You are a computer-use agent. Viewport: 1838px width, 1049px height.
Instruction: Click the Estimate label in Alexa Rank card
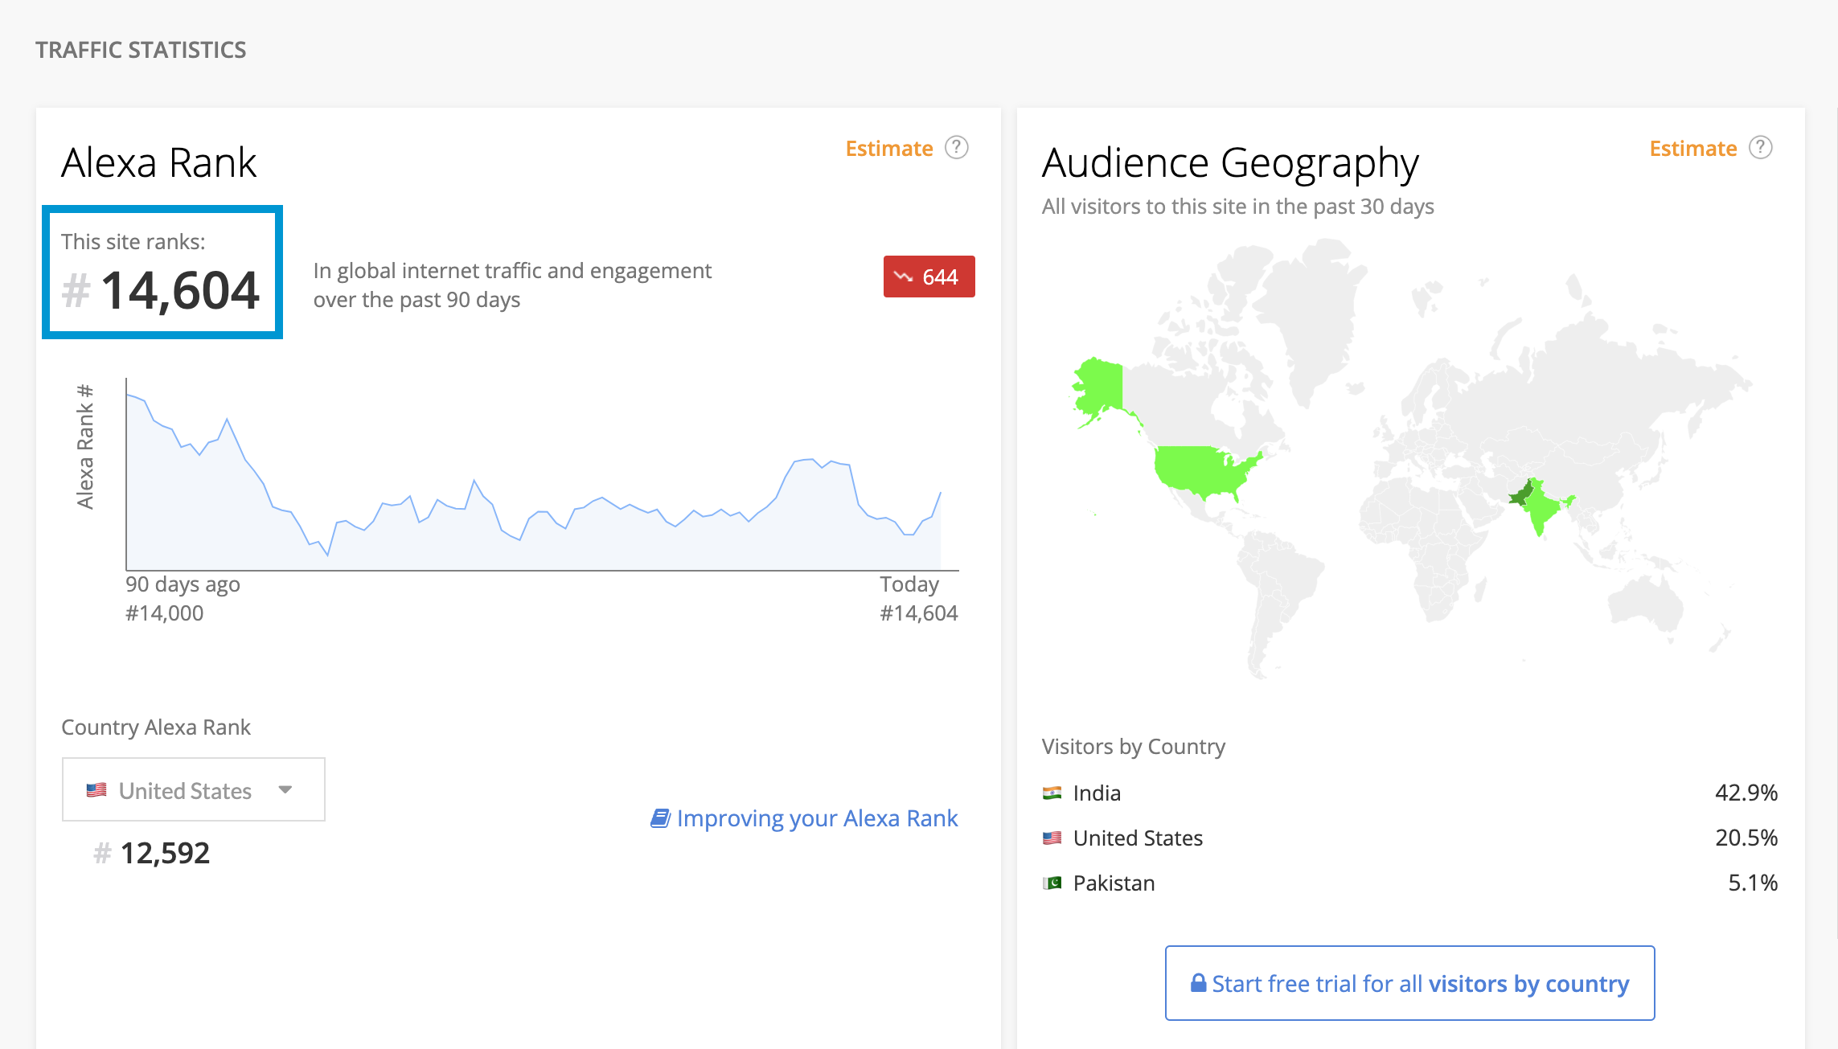pos(888,149)
